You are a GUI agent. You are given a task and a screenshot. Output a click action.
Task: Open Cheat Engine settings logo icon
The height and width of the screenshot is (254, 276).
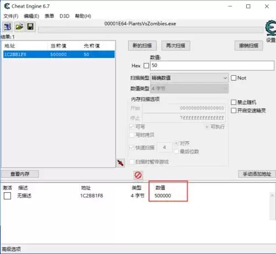(270, 28)
